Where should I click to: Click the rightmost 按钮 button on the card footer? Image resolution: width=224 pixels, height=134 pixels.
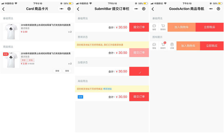[x=67, y=71]
